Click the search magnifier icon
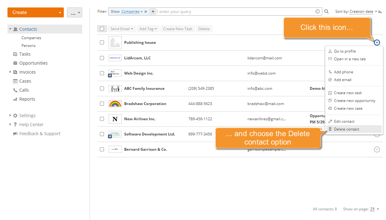This screenshot has width=386, height=220. (327, 11)
